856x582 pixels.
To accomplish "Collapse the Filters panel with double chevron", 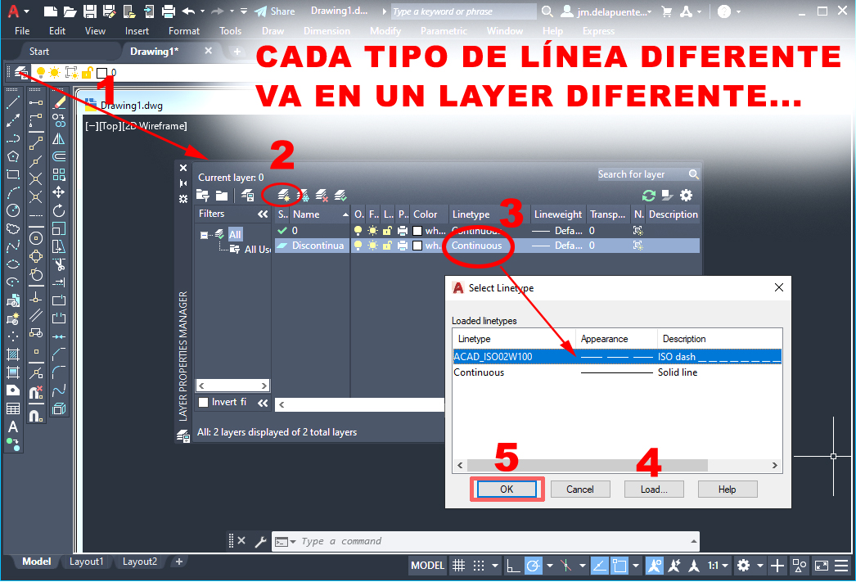I will (263, 214).
